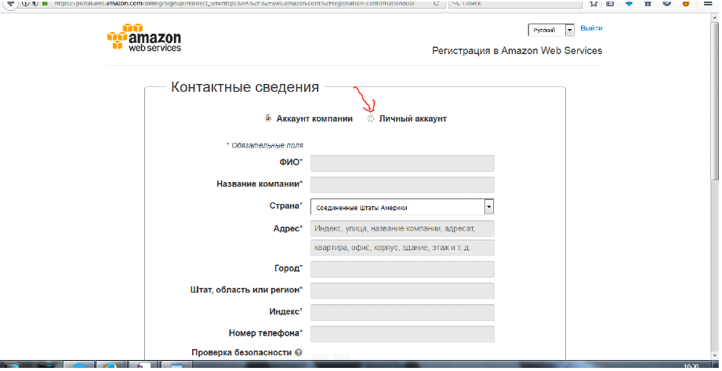Go back with the browser back arrow
Image resolution: width=722 pixels, height=371 pixels.
10,3
